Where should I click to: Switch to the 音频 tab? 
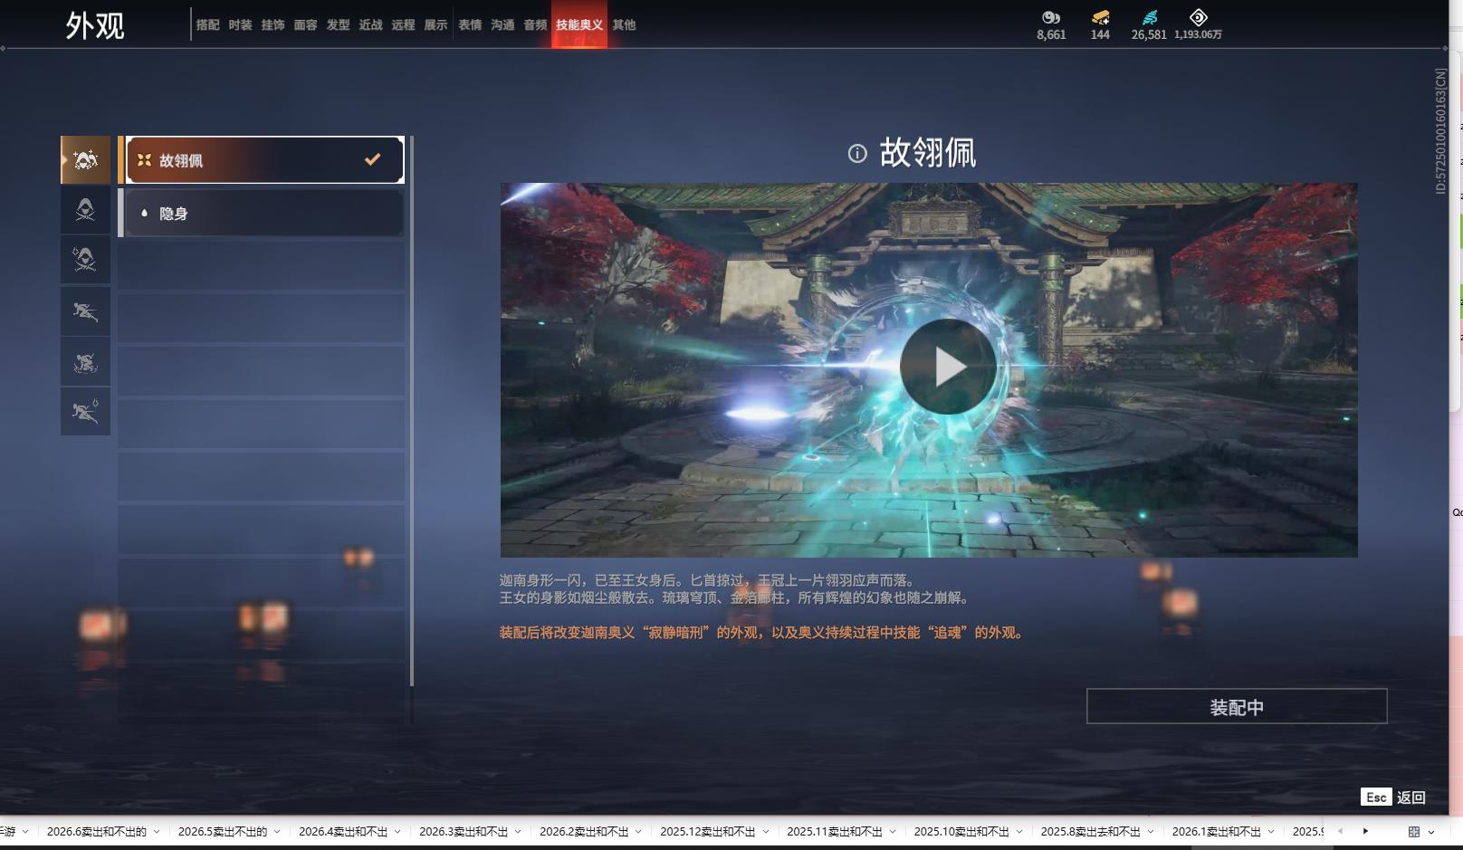(536, 24)
